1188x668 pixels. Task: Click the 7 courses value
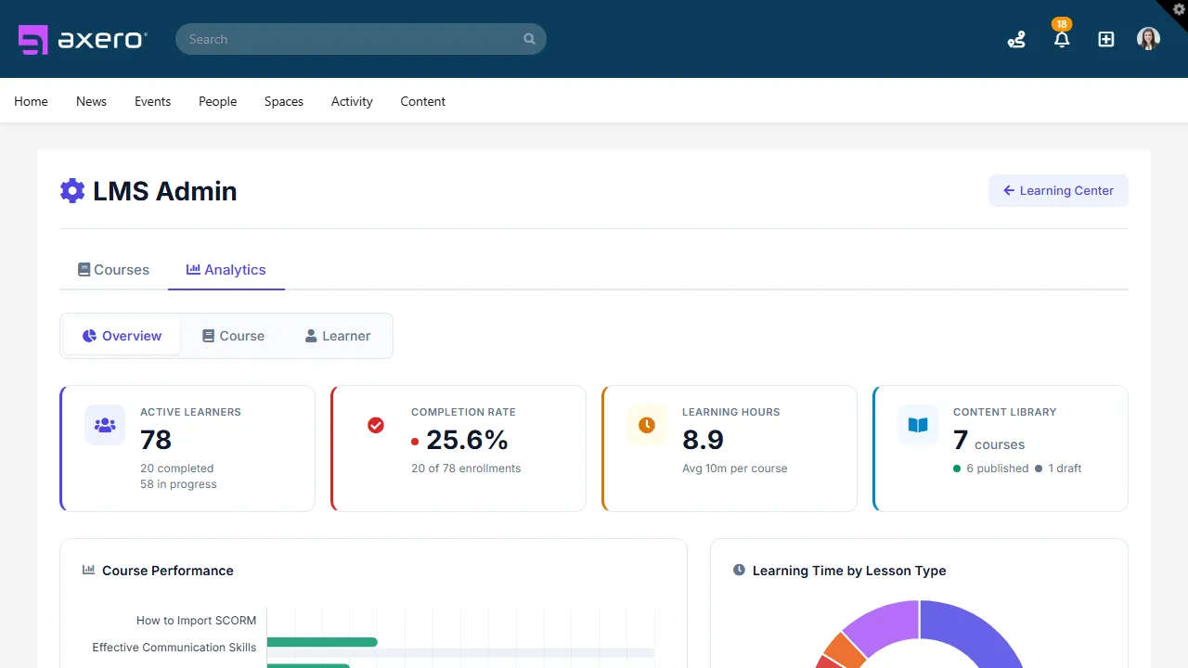988,440
